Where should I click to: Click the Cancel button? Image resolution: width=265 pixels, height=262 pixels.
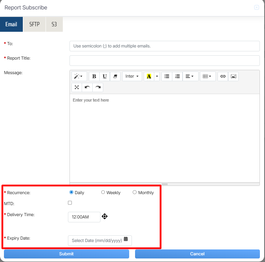(x=197, y=254)
